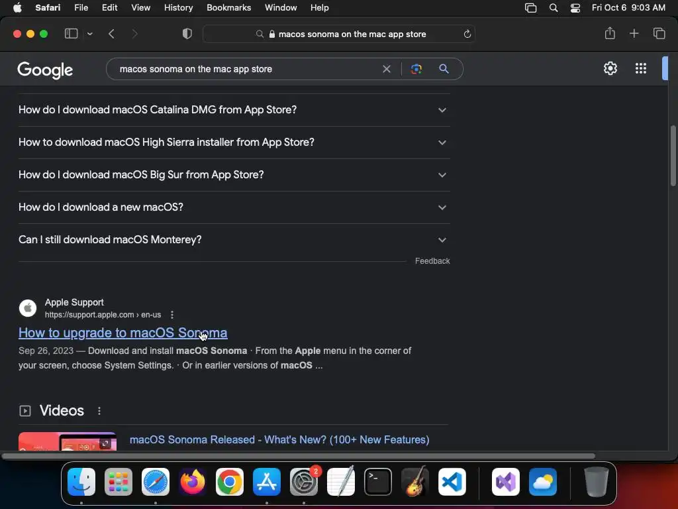Open 'macOS Sonoma Released' video link
The width and height of the screenshot is (678, 509).
point(279,440)
